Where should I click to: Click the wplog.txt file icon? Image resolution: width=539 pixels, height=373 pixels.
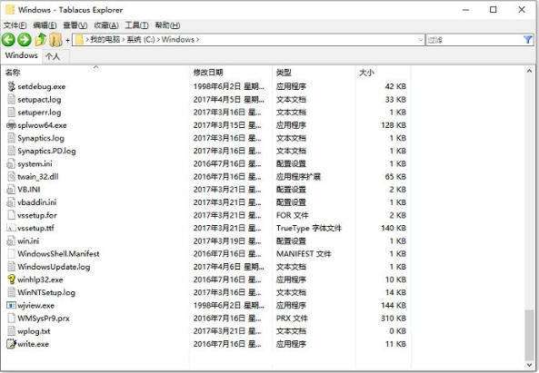tap(11, 330)
